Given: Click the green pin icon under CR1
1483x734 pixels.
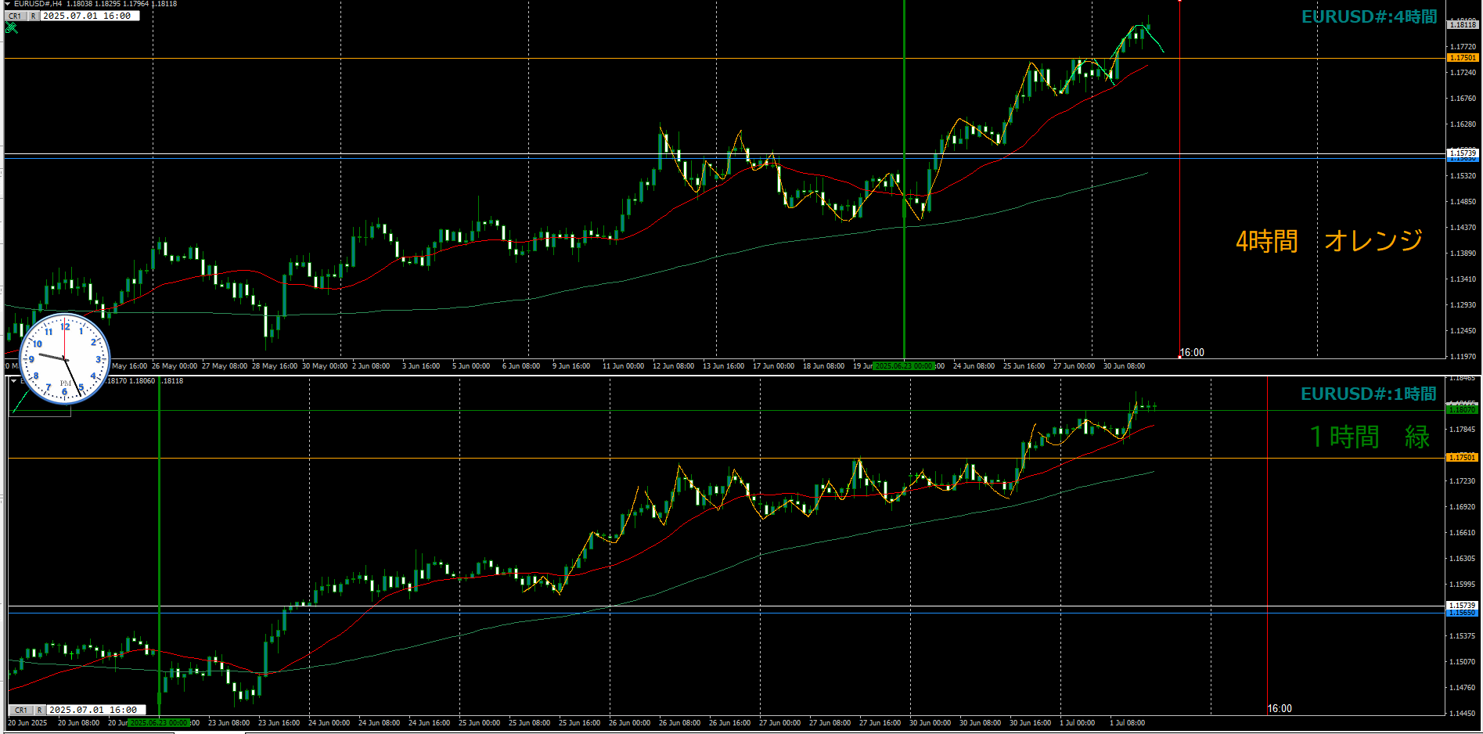Looking at the screenshot, I should 12,28.
